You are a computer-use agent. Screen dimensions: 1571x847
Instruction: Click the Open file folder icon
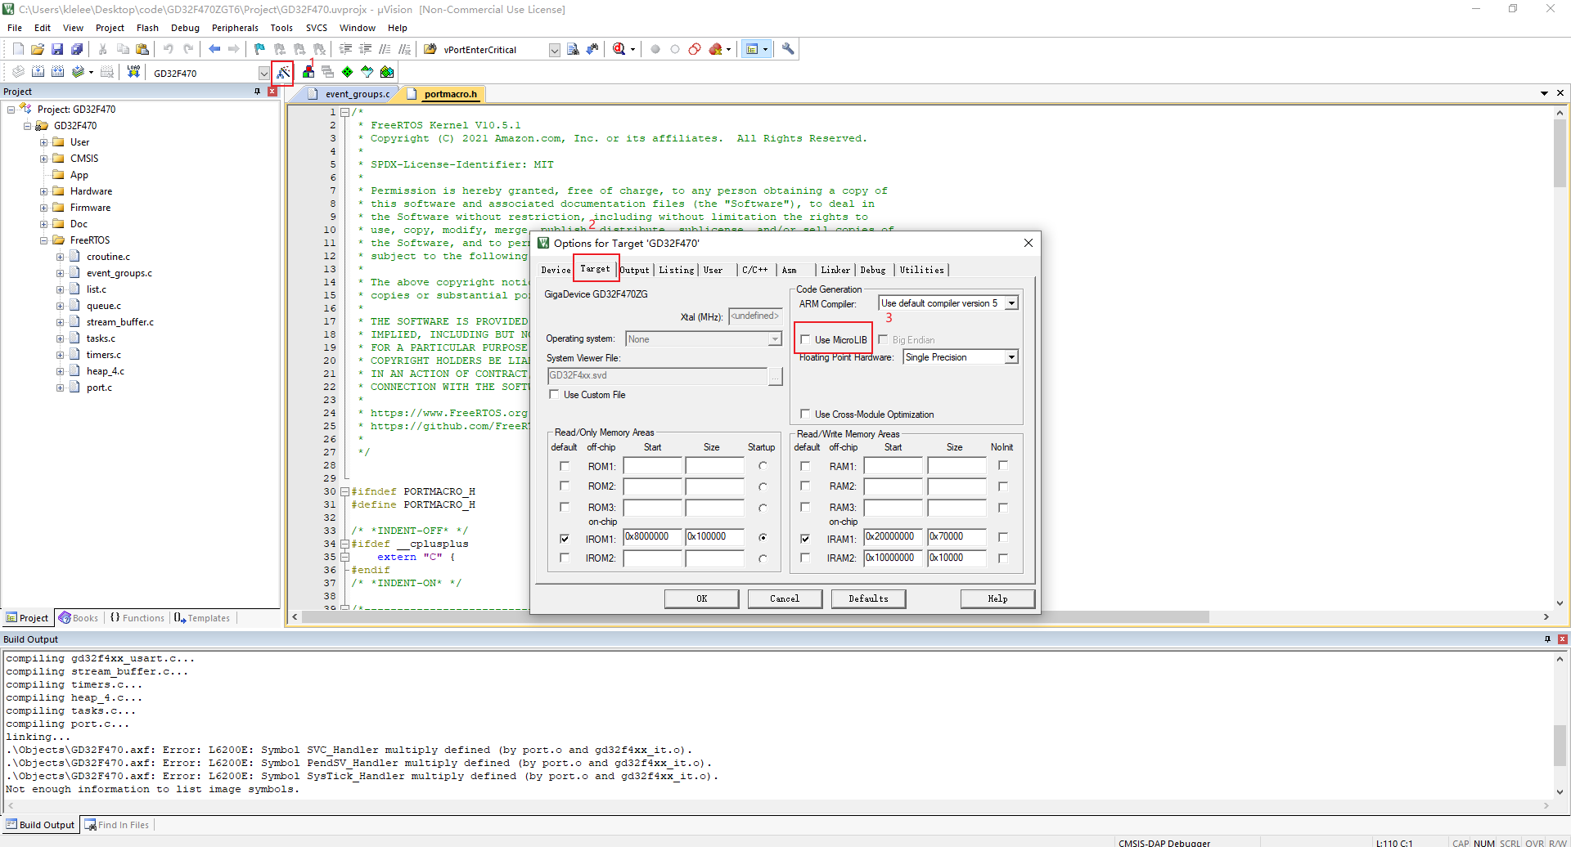pos(38,49)
